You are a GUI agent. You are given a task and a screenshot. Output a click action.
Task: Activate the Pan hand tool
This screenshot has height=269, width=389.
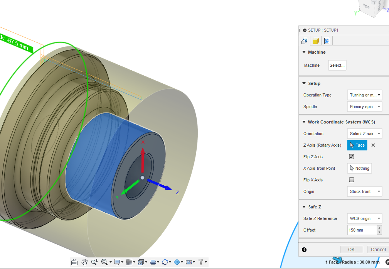click(84, 262)
